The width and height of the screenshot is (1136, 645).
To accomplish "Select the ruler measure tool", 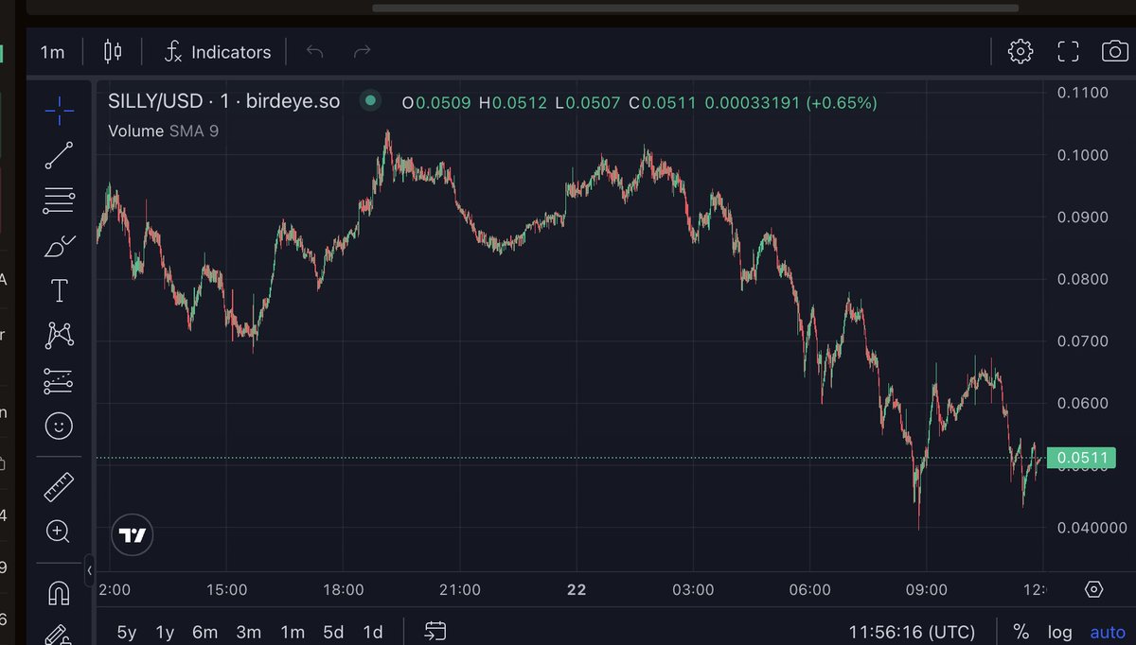I will click(x=59, y=487).
